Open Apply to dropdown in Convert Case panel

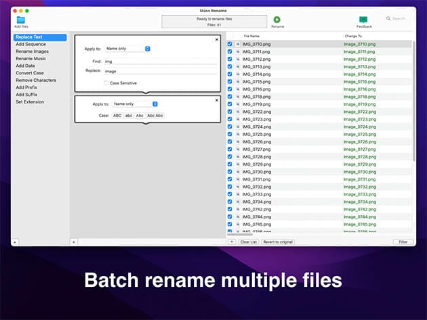(136, 104)
